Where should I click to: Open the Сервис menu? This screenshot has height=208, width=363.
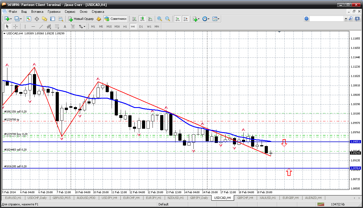pos(70,12)
